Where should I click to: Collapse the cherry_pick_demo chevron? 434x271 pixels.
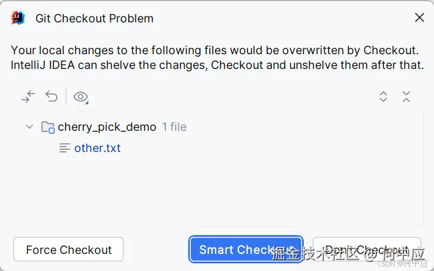click(x=29, y=127)
